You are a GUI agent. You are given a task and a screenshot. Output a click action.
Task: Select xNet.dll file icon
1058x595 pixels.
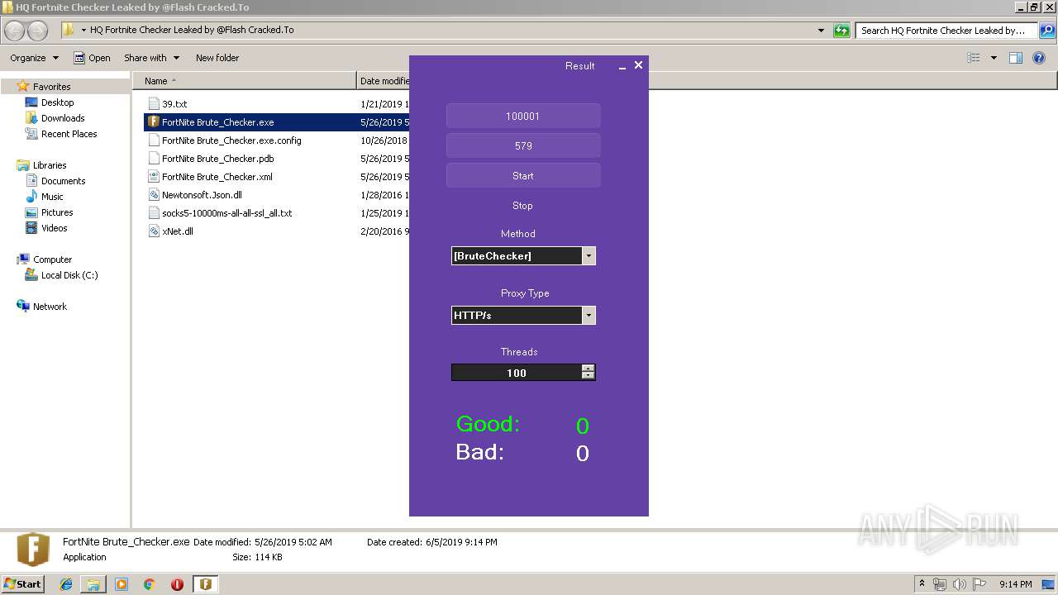click(x=153, y=231)
